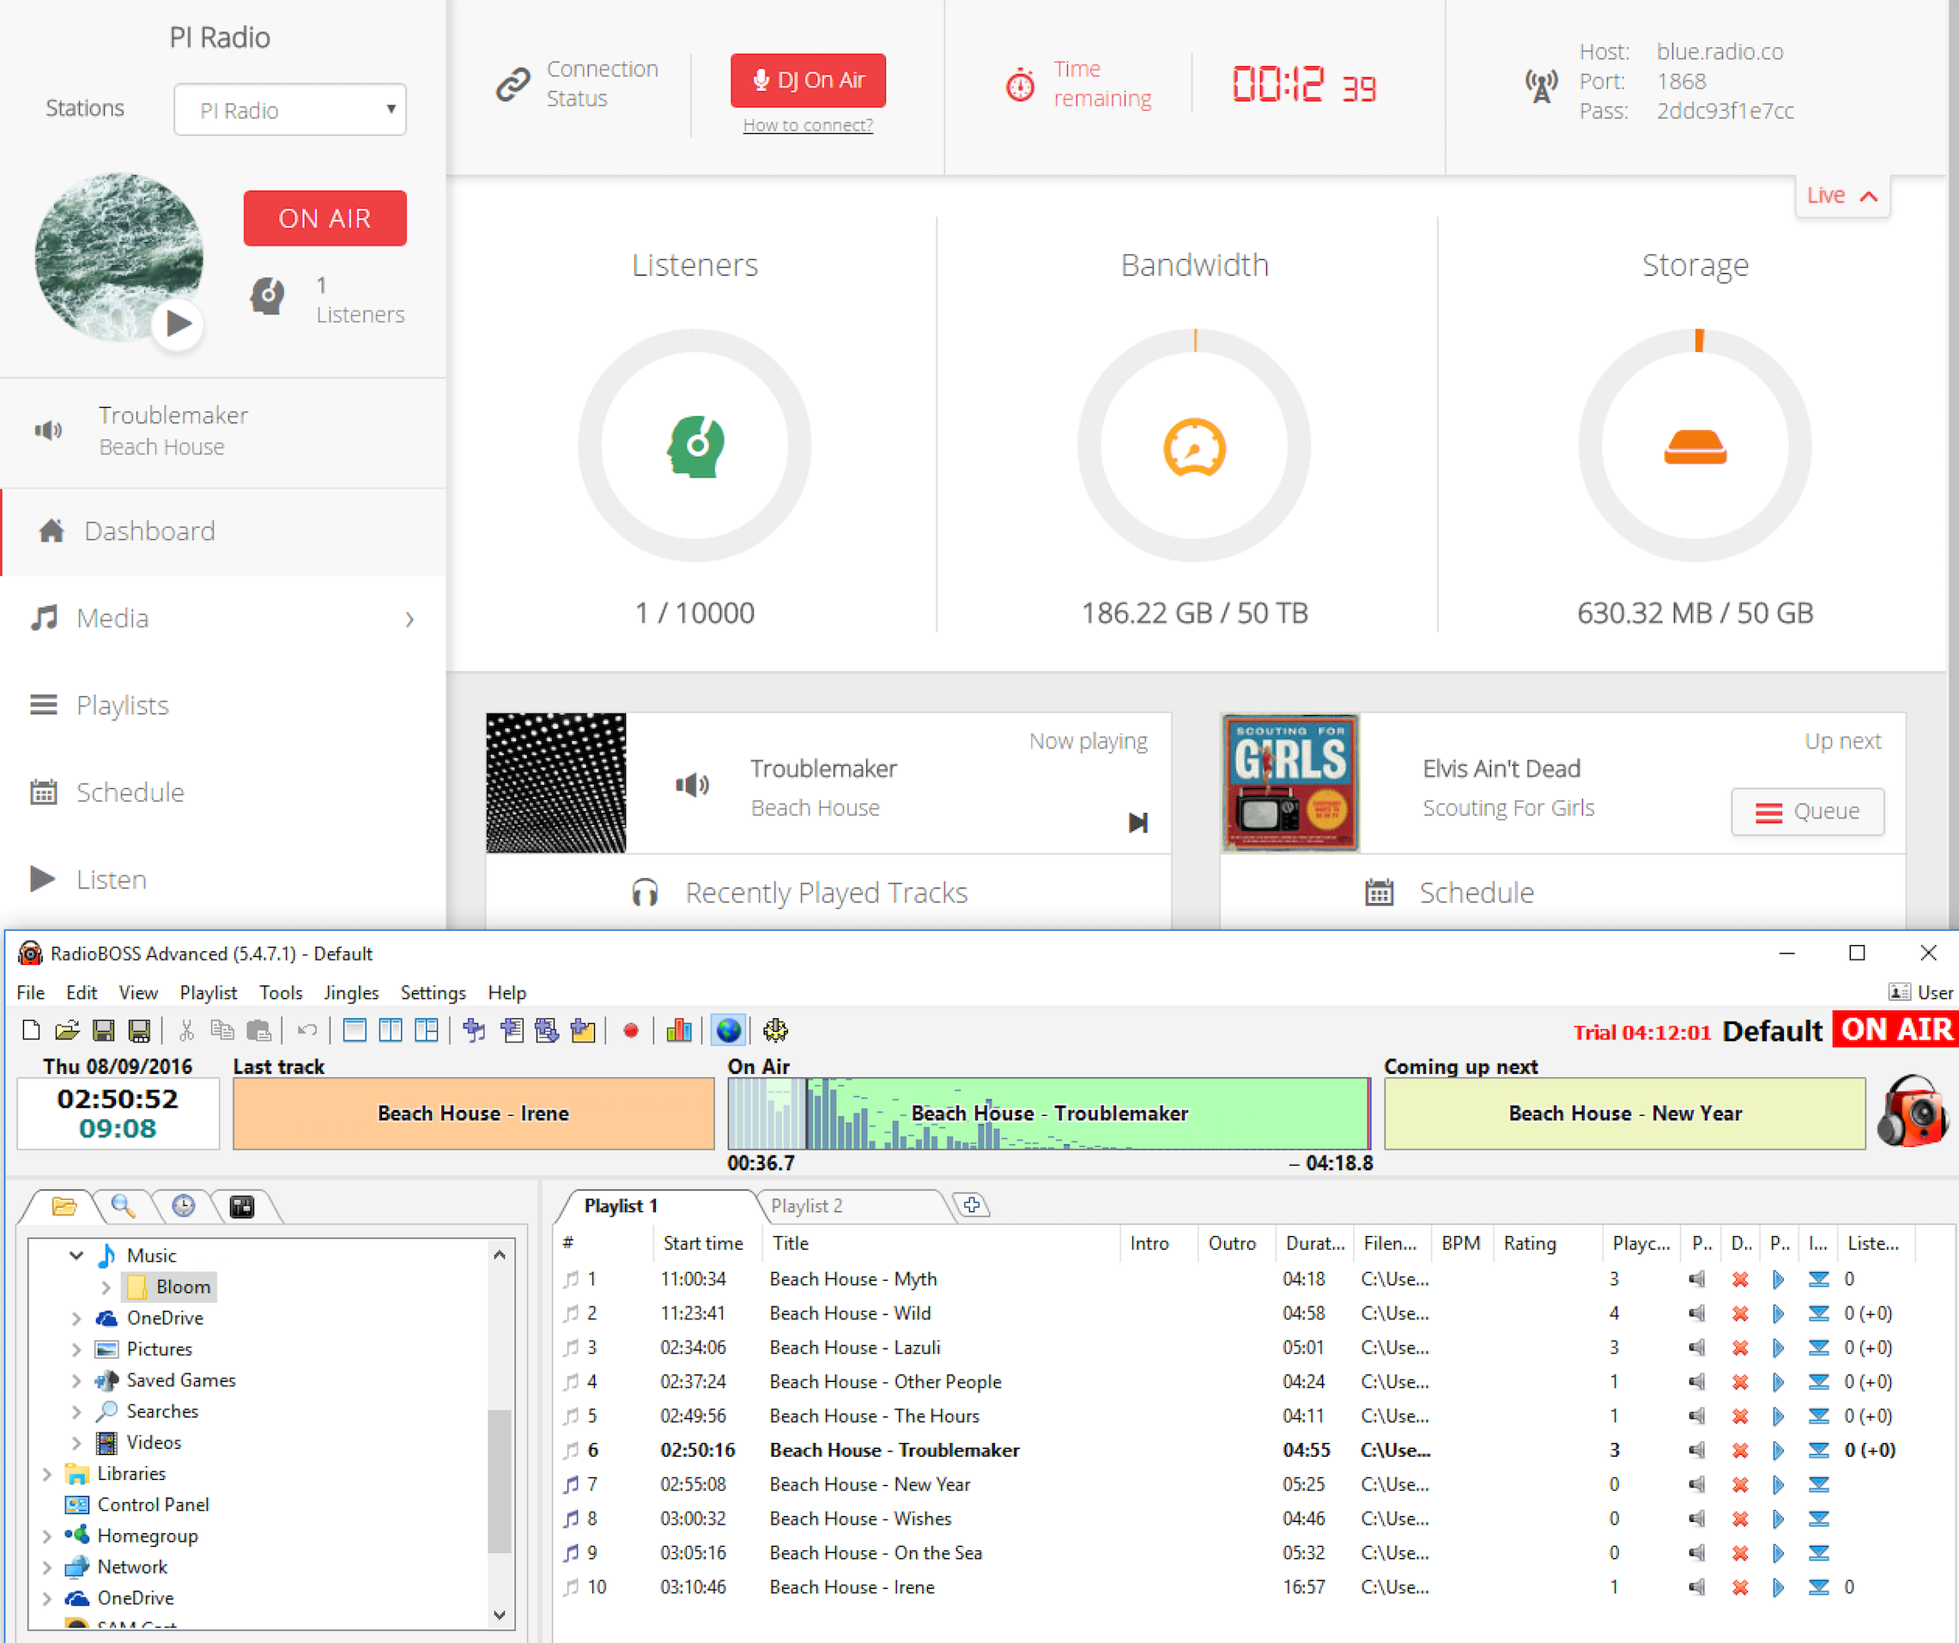Image resolution: width=1959 pixels, height=1643 pixels.
Task: Click How to connect link in PI Radio
Action: pyautogui.click(x=810, y=125)
